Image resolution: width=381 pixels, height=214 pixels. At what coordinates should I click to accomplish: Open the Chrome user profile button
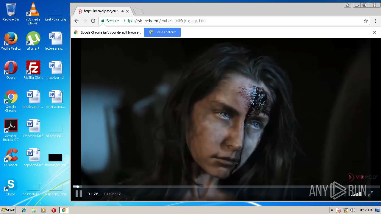347,5
